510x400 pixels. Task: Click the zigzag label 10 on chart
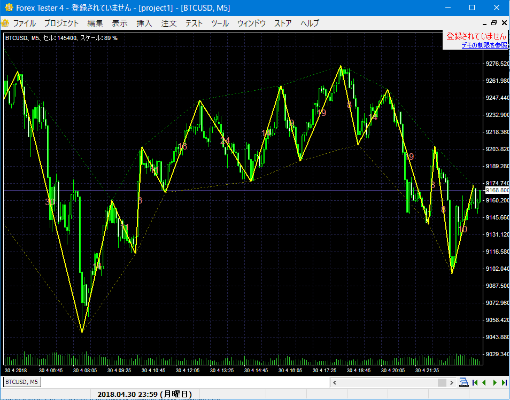tap(462, 230)
